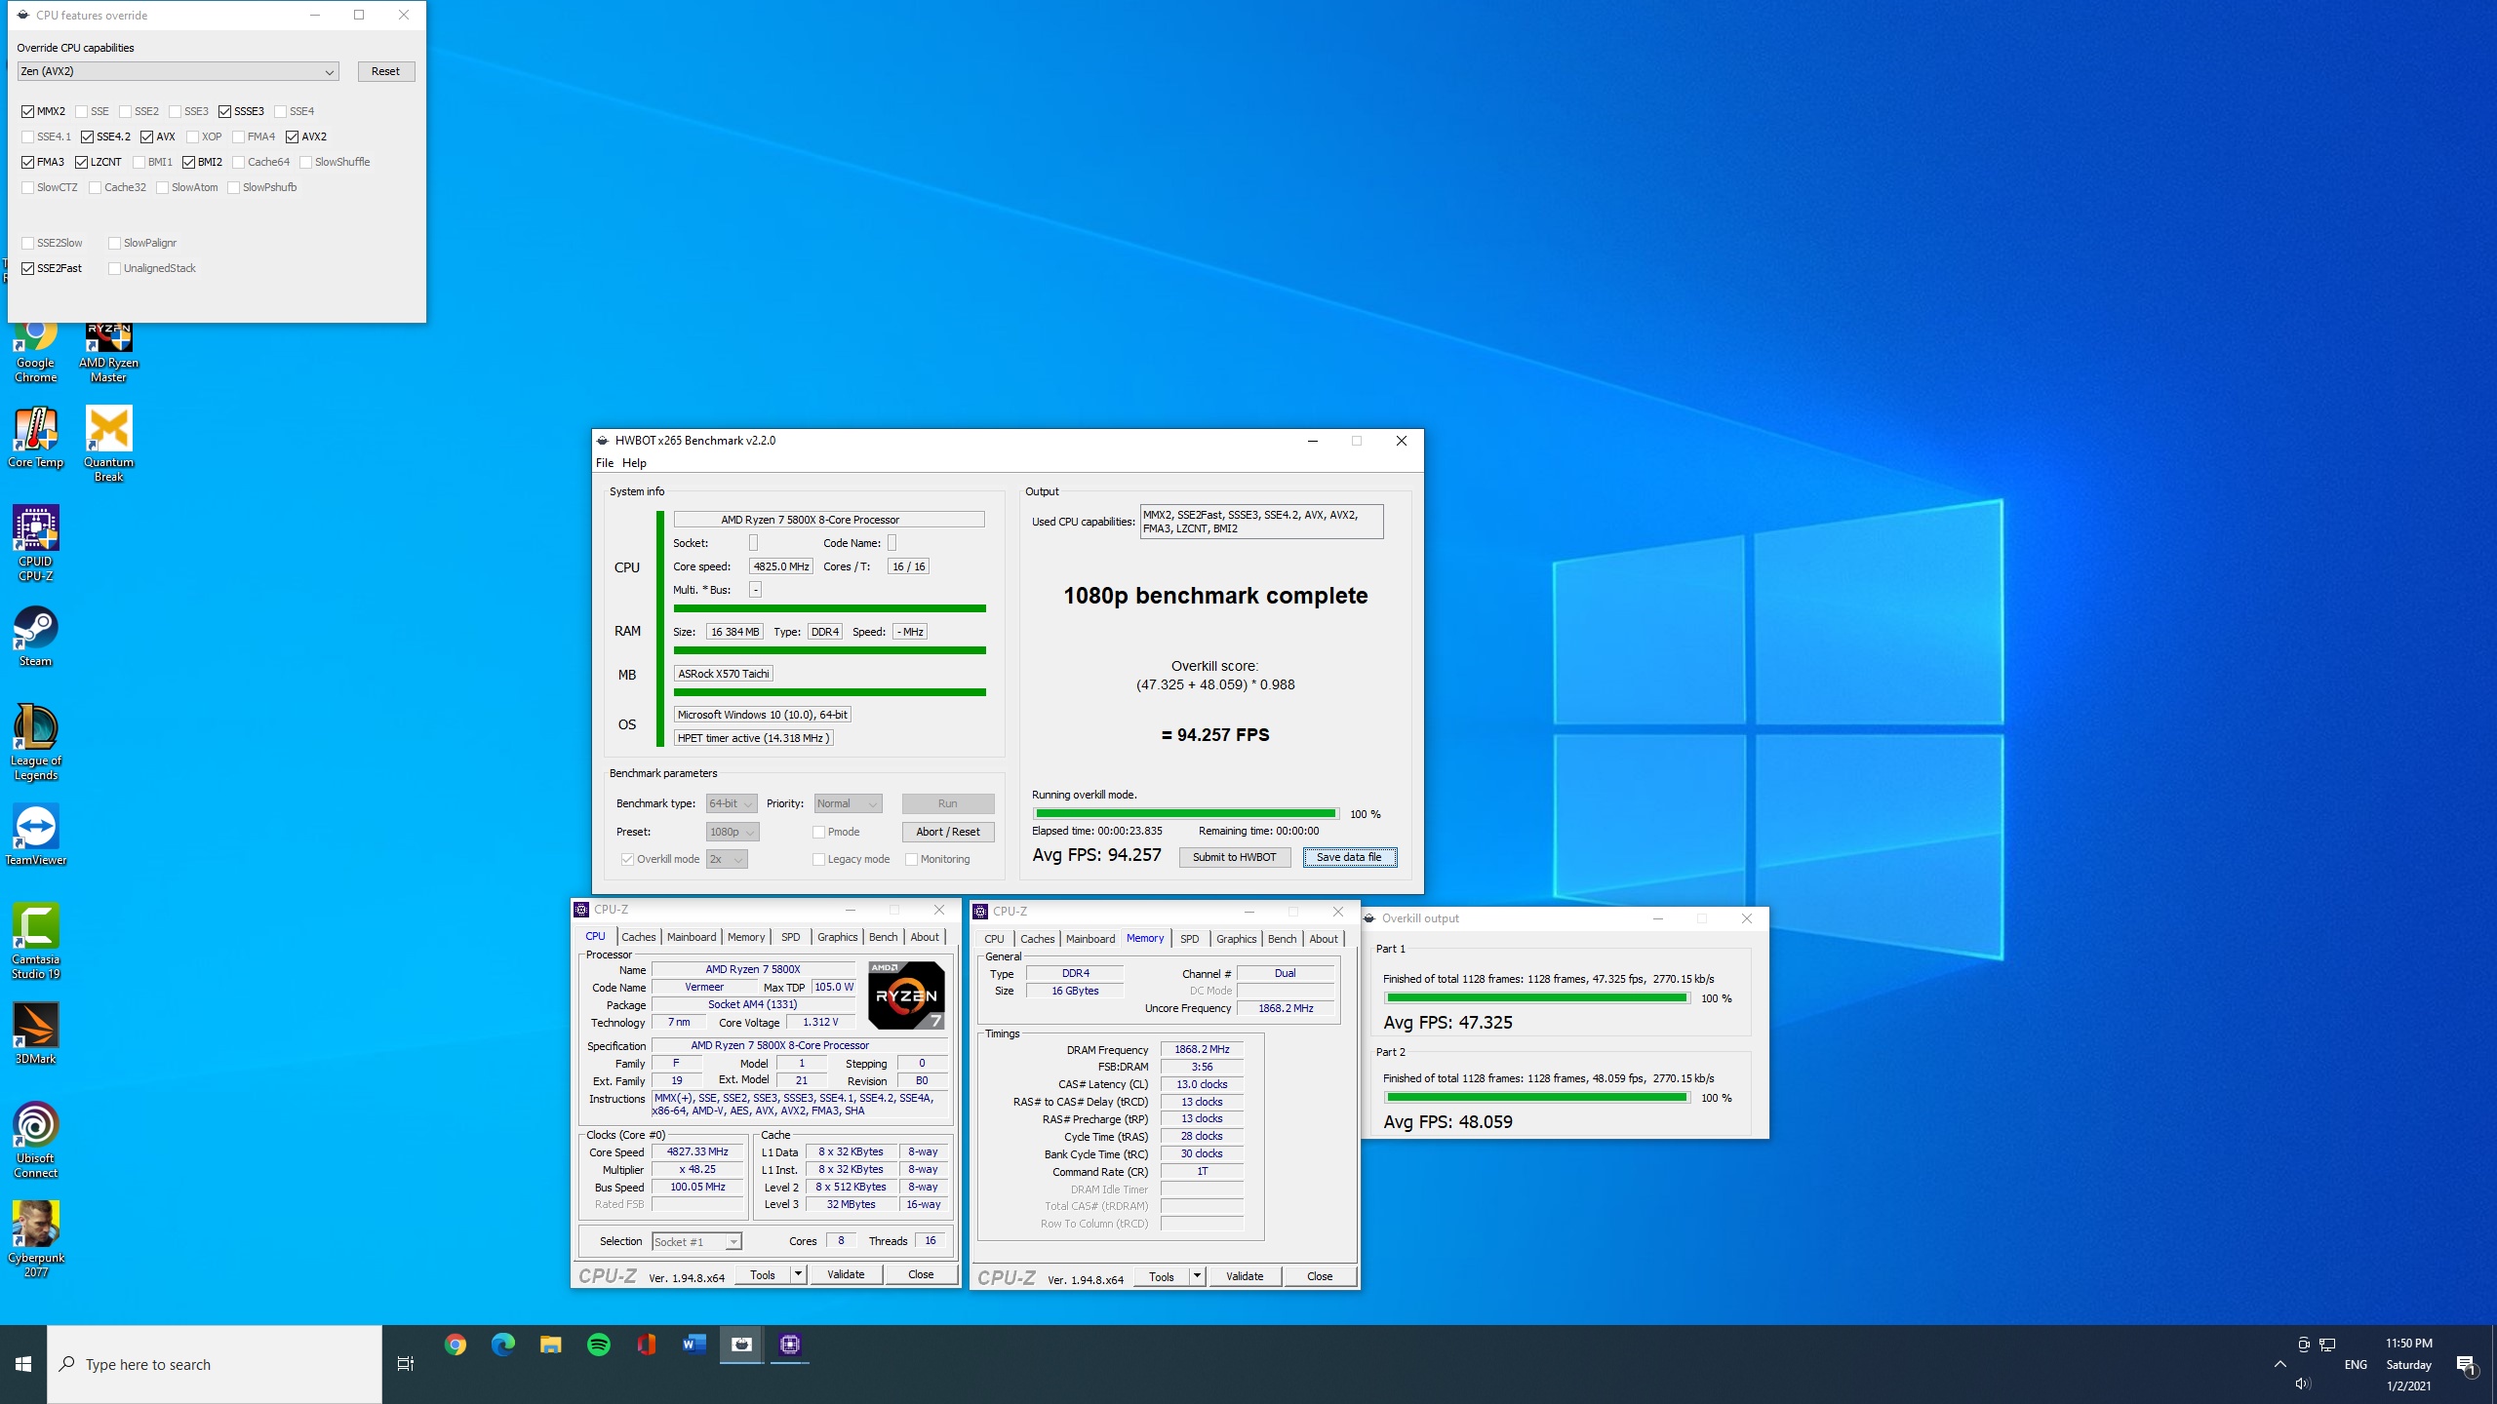The image size is (2497, 1404).
Task: Open Quantum Break desktop icon
Action: 108,445
